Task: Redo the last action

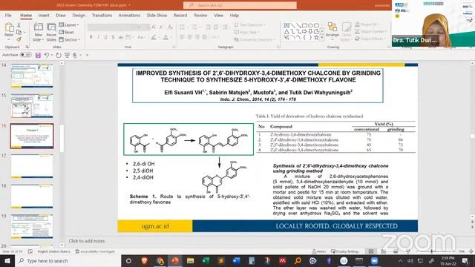Action: pos(59,55)
